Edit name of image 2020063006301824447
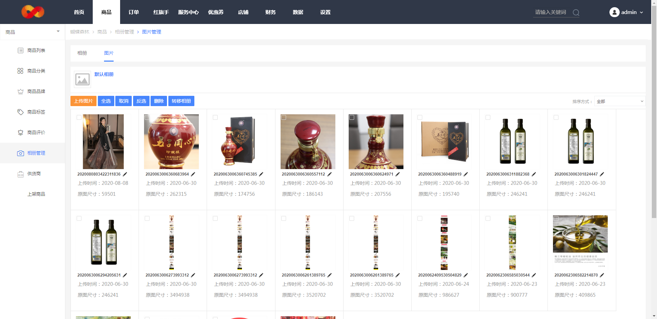 (x=602, y=174)
